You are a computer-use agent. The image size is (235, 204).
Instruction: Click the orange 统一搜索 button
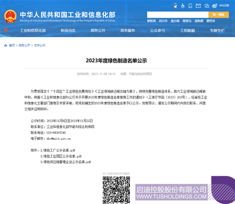219,15
